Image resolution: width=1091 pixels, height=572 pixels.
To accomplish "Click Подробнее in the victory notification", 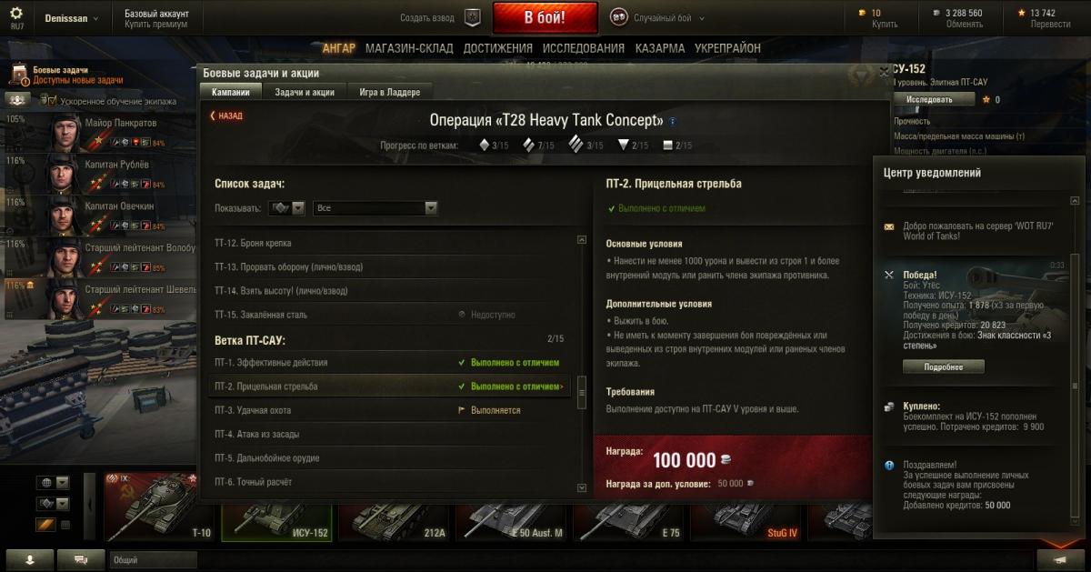I will pyautogui.click(x=944, y=367).
